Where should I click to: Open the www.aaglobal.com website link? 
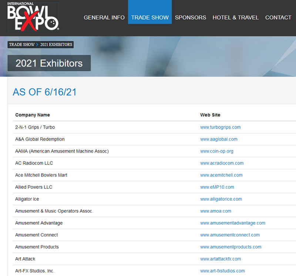[x=219, y=139]
